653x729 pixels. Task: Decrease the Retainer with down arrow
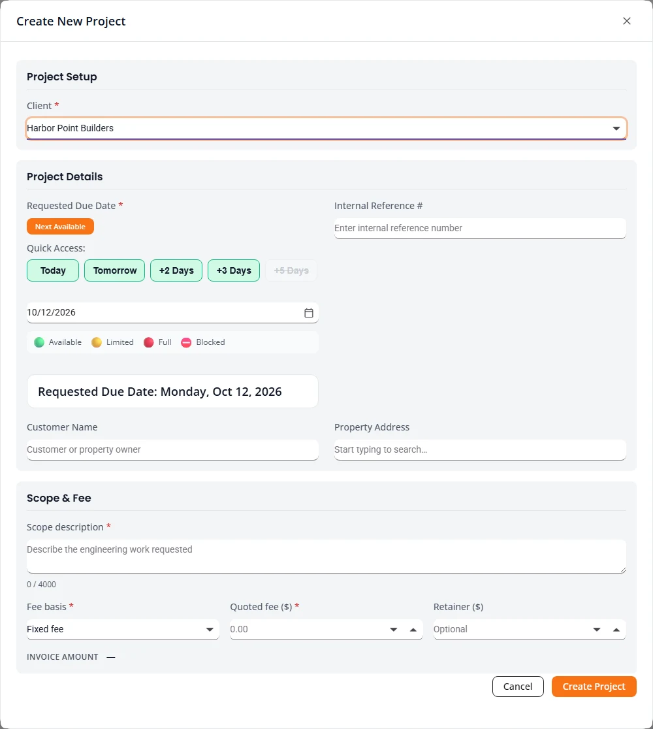click(x=597, y=630)
